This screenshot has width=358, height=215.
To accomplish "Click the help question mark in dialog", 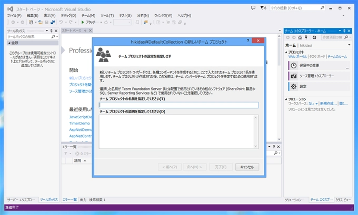I will tap(248, 40).
